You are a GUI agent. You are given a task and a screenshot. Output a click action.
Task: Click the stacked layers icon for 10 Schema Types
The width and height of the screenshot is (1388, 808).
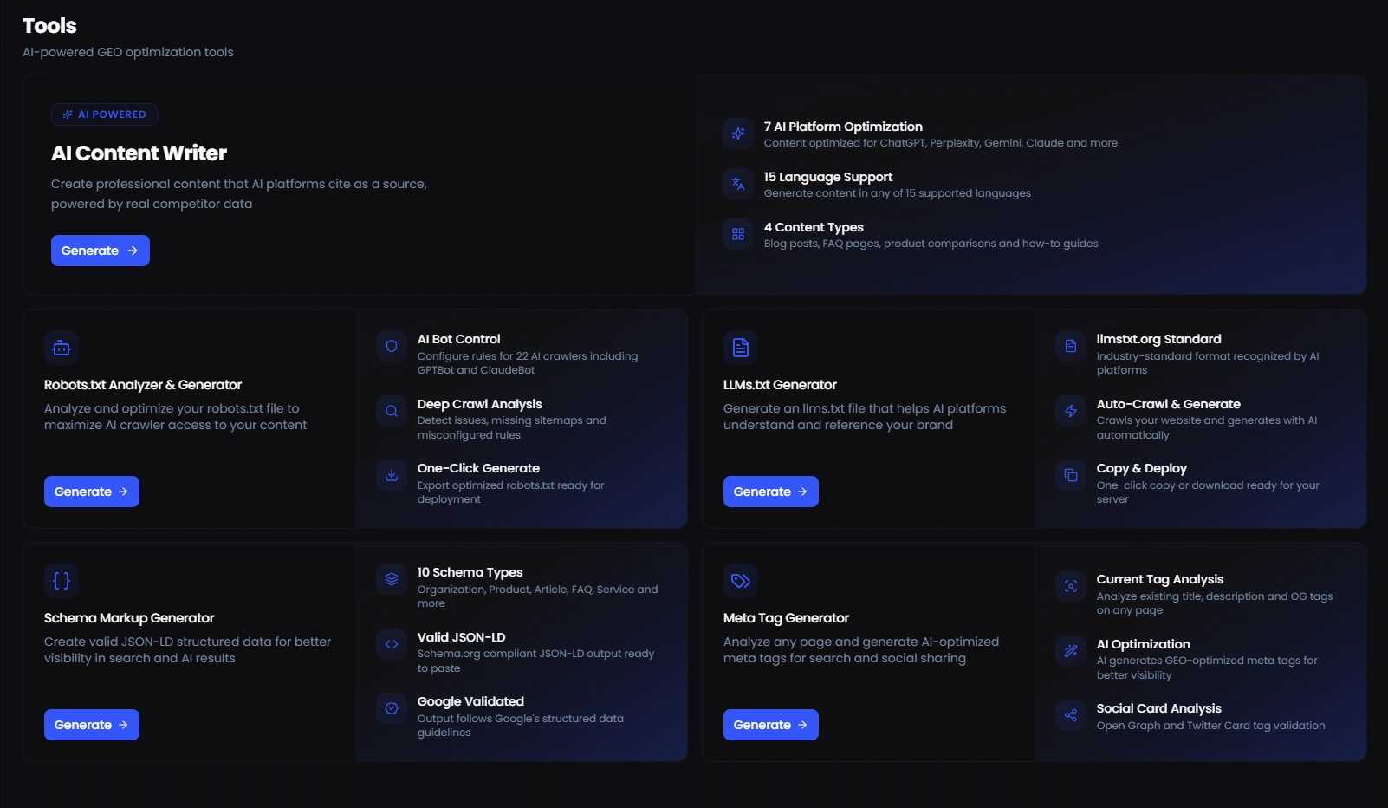[x=391, y=579]
